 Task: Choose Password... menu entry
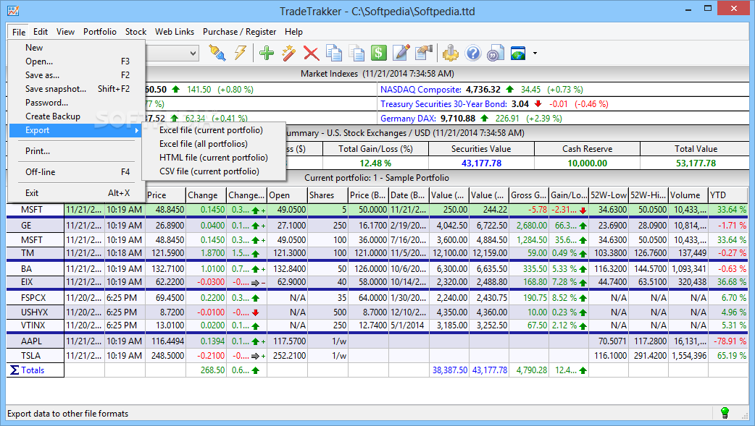point(77,103)
